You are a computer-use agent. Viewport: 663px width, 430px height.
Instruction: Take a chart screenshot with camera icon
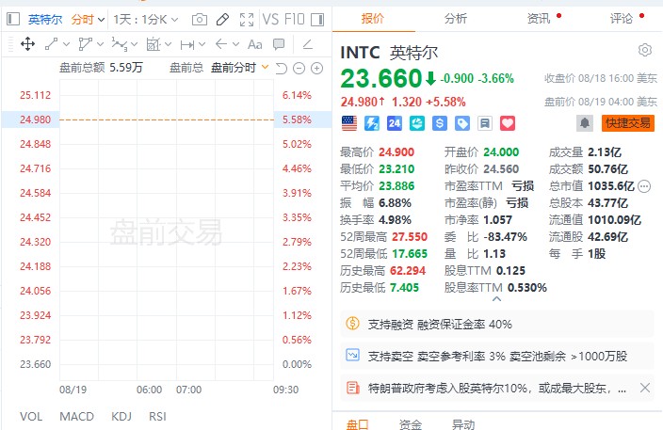[x=199, y=20]
